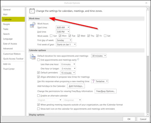151x123 pixels.
Task: Uncheck the Fri work week box
Action: pos(97,36)
